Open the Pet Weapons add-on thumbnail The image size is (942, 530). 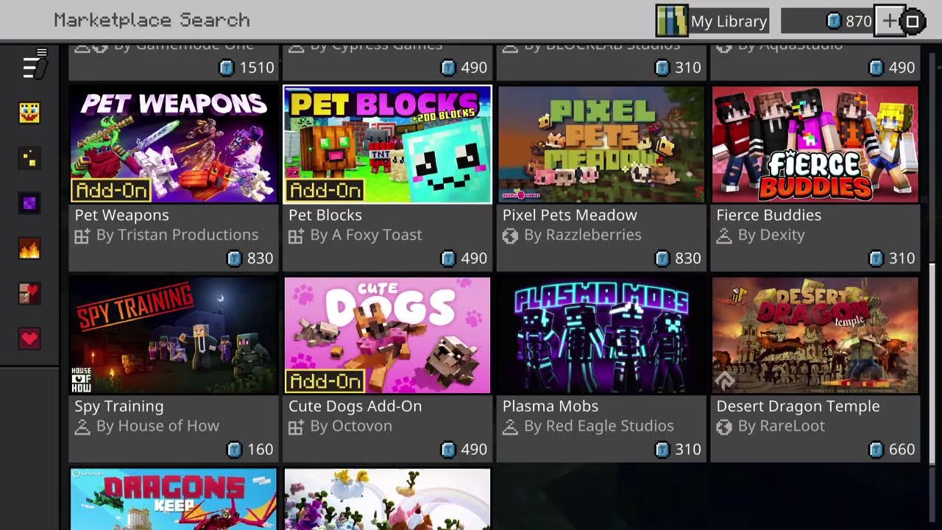[x=174, y=144]
